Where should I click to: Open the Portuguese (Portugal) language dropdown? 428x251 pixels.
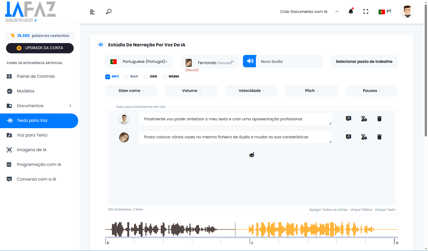[x=139, y=62]
